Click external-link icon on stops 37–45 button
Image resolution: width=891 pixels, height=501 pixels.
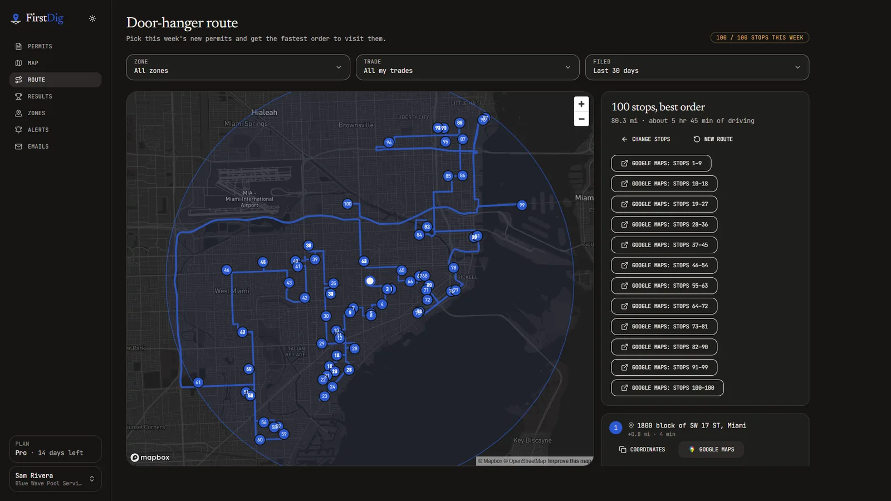[x=624, y=245]
